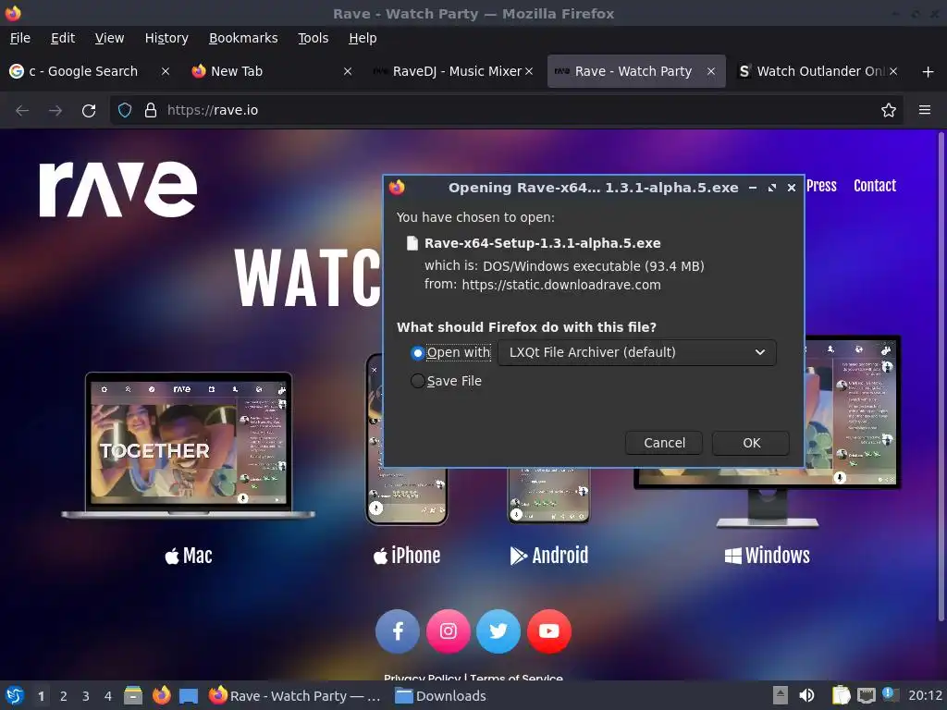947x710 pixels.
Task: Open the Bookmarks menu
Action: click(x=243, y=38)
